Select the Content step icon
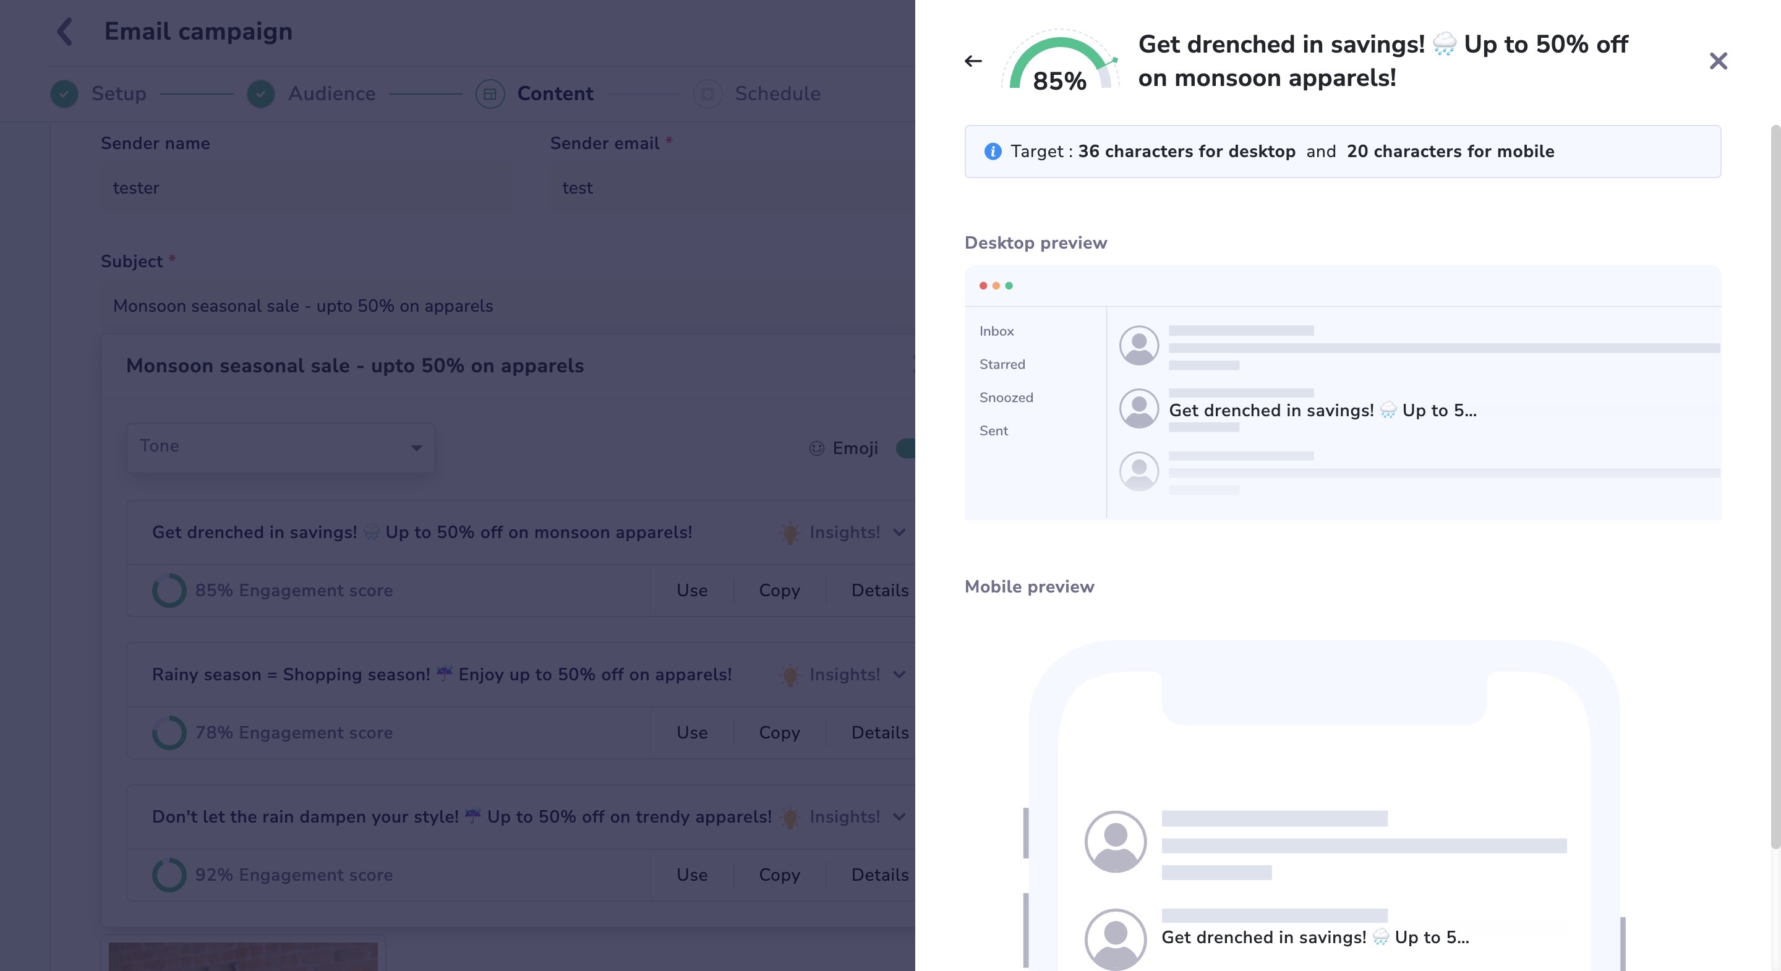The image size is (1781, 971). pos(490,93)
